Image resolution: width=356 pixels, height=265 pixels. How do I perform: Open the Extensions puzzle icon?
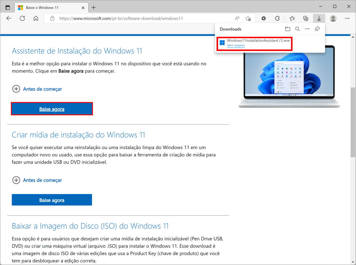277,18
